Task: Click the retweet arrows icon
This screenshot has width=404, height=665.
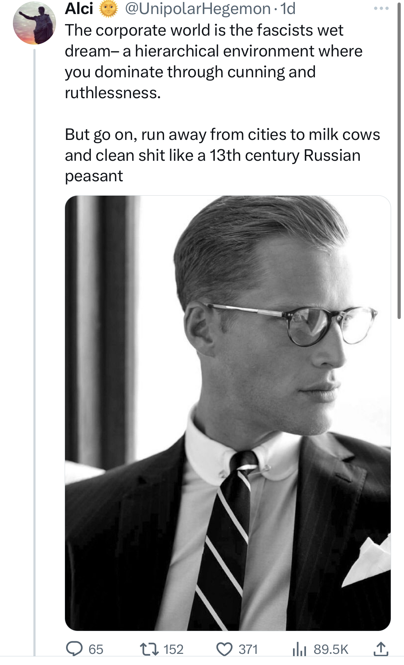Action: click(x=148, y=649)
